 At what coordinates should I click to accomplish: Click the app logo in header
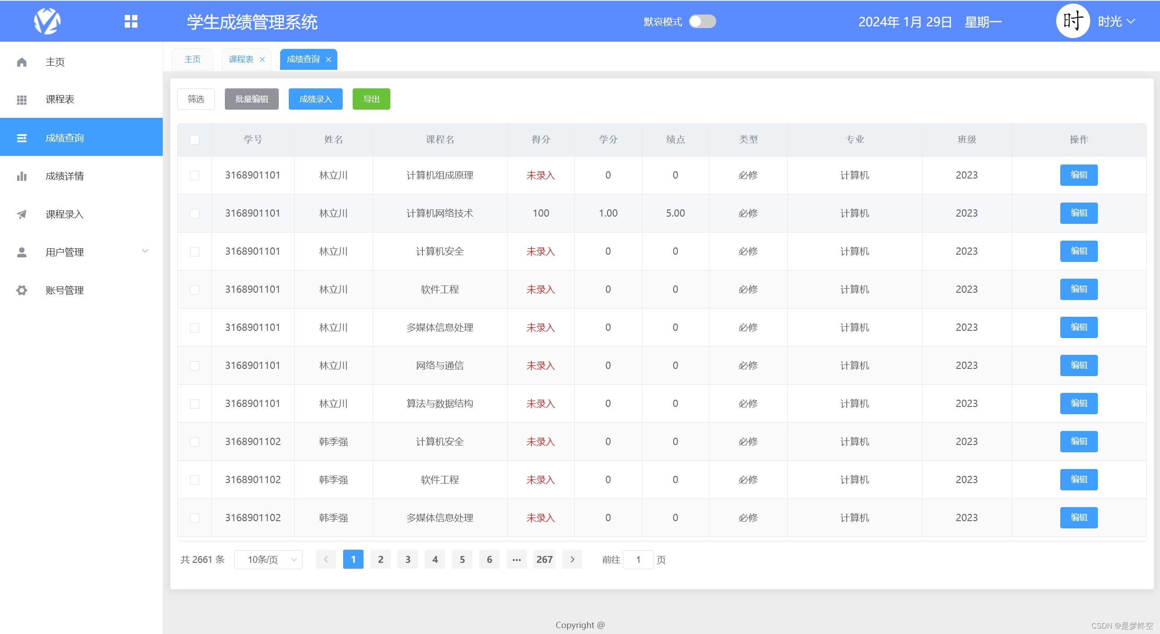(x=47, y=21)
